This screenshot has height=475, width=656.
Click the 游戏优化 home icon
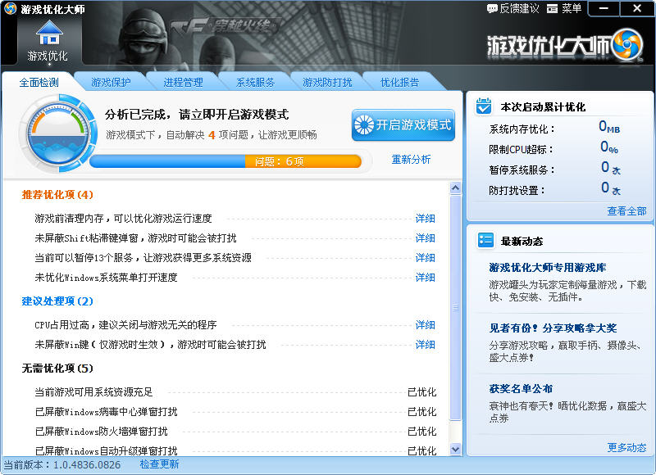pos(48,34)
